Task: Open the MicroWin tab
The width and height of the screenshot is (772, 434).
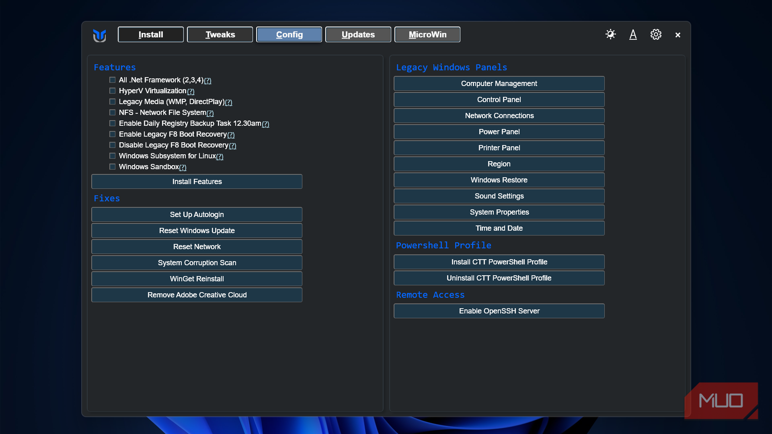Action: (x=427, y=35)
